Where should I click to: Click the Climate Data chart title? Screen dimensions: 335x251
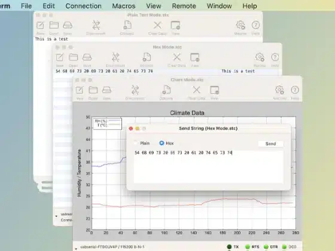coord(187,113)
